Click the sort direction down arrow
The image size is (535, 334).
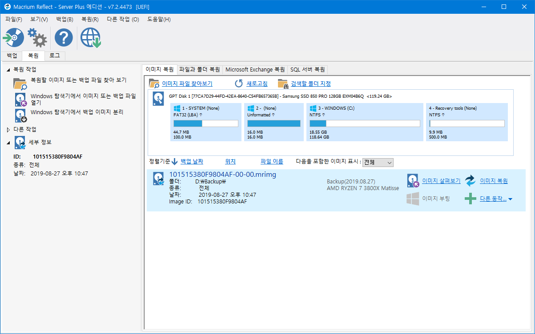(x=175, y=162)
